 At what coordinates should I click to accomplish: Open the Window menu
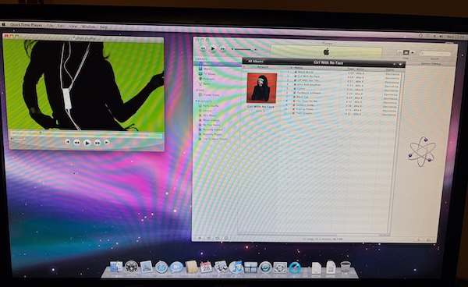coord(88,27)
